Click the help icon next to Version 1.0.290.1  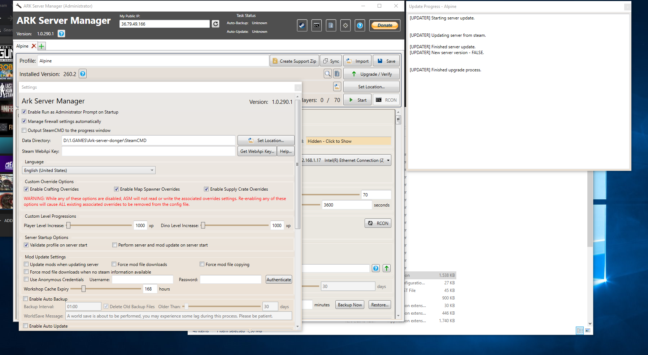pos(61,34)
